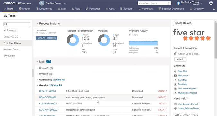Collapse the Overdue (15) group
This screenshot has height=116, width=217.
click(37, 85)
